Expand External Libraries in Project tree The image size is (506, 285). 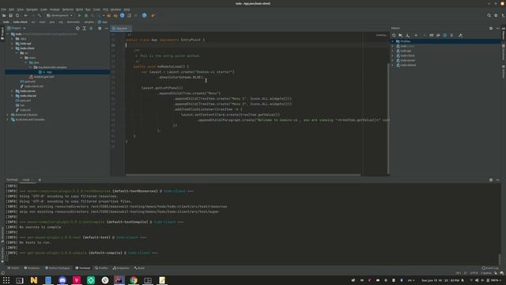click(8, 115)
